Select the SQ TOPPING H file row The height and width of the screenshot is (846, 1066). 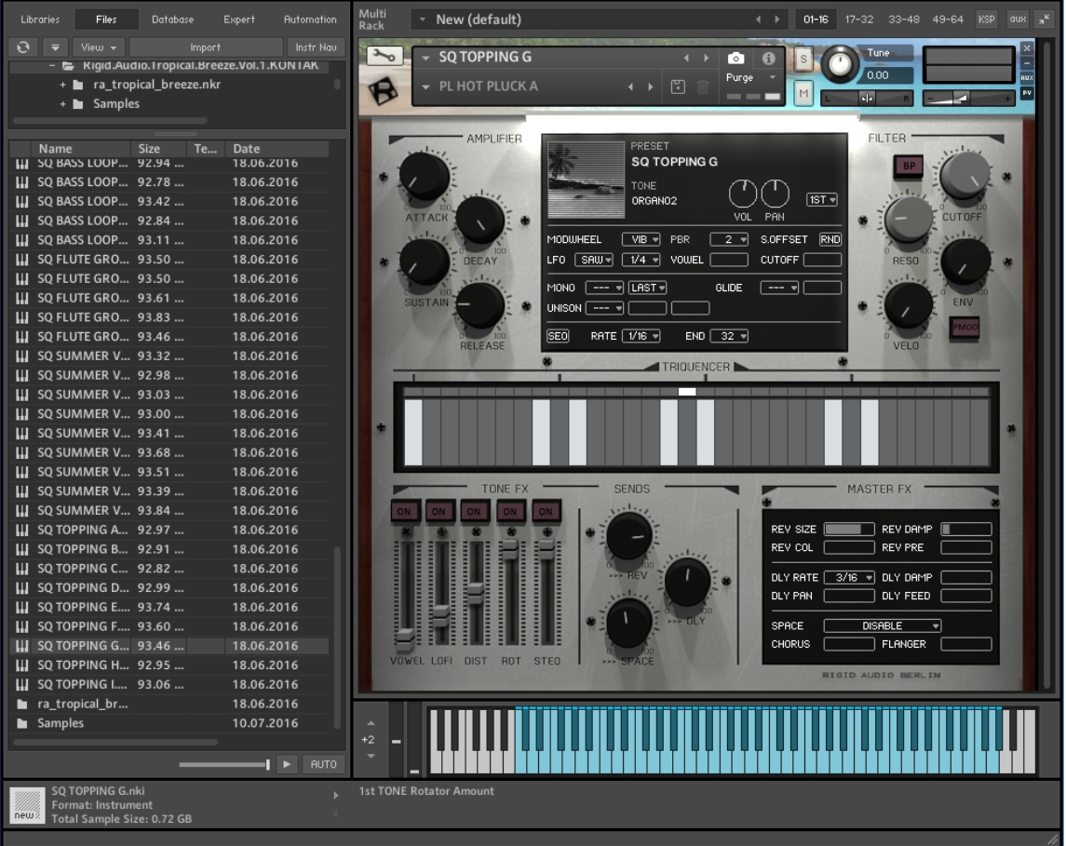tap(169, 665)
